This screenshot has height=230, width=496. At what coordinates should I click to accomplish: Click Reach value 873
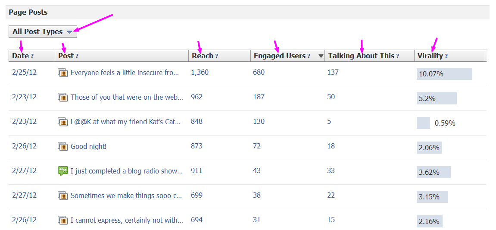tap(197, 146)
